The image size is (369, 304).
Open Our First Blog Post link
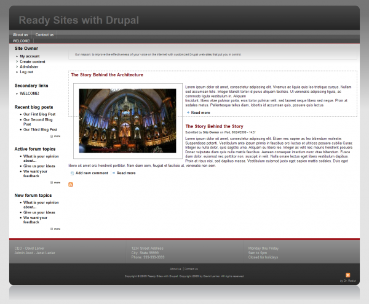[x=39, y=114]
